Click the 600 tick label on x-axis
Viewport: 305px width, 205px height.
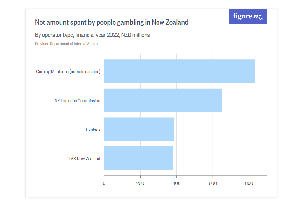coord(213,183)
